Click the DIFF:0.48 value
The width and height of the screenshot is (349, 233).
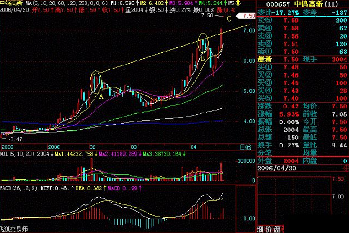(x=57, y=188)
